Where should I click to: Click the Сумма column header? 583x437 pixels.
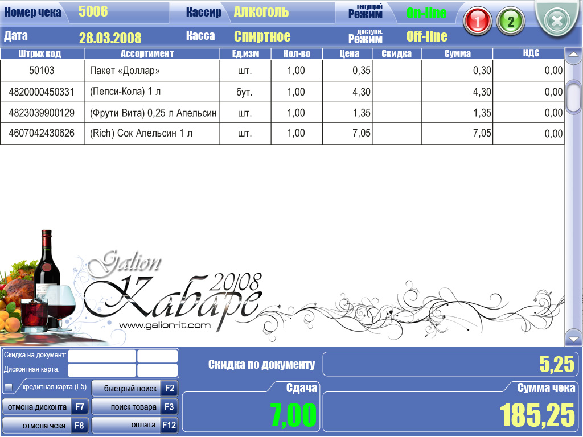(x=457, y=54)
